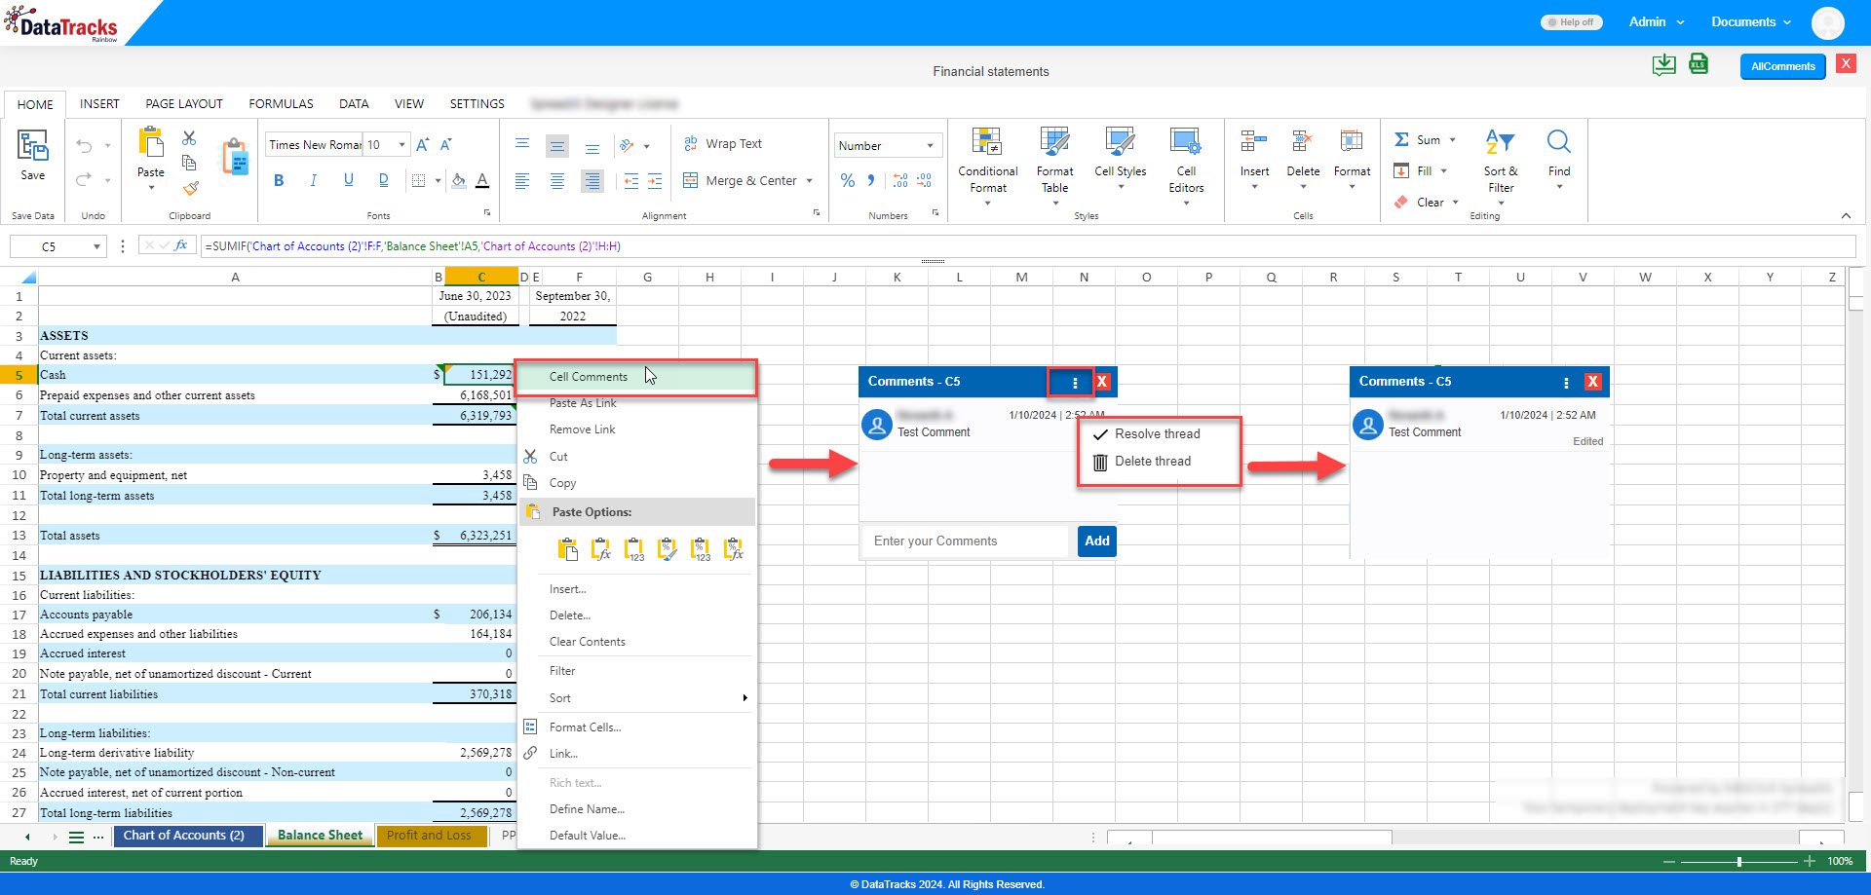Click the Format Painter brush icon
This screenshot has width=1871, height=895.
tap(191, 187)
